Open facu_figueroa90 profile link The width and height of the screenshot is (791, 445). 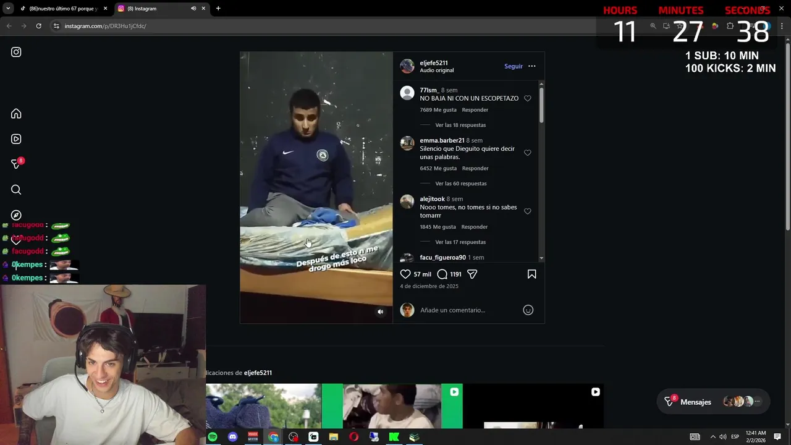(442, 258)
